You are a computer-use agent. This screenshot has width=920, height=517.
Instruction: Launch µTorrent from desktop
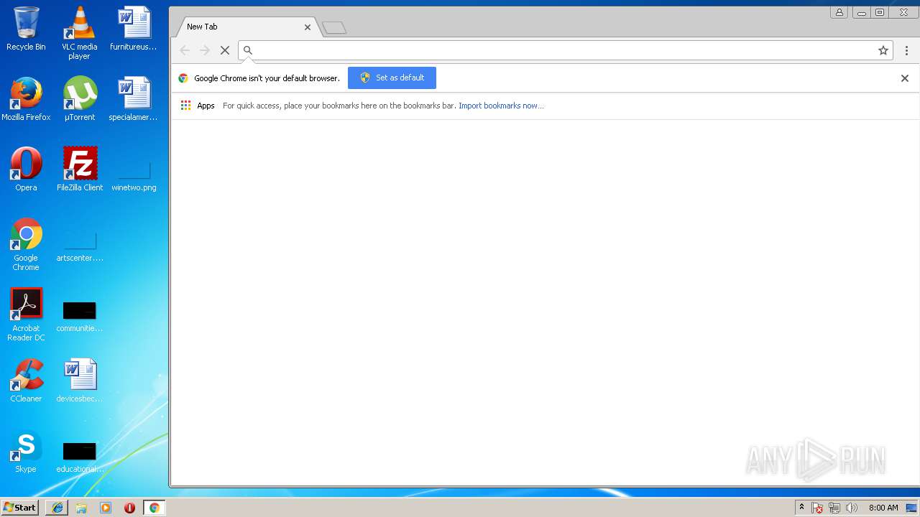[80, 99]
